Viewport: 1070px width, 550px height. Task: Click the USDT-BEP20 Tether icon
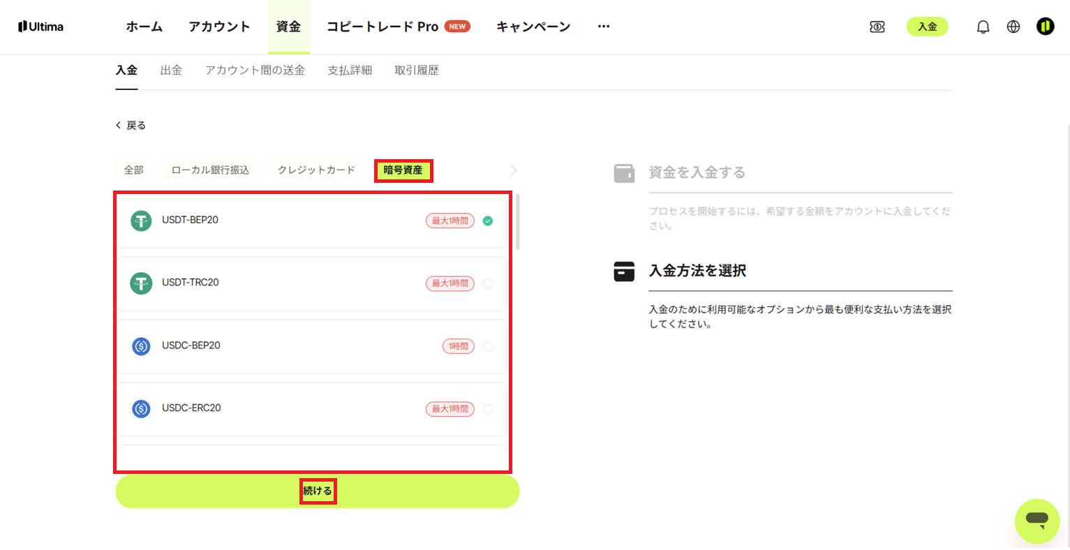[x=141, y=221]
